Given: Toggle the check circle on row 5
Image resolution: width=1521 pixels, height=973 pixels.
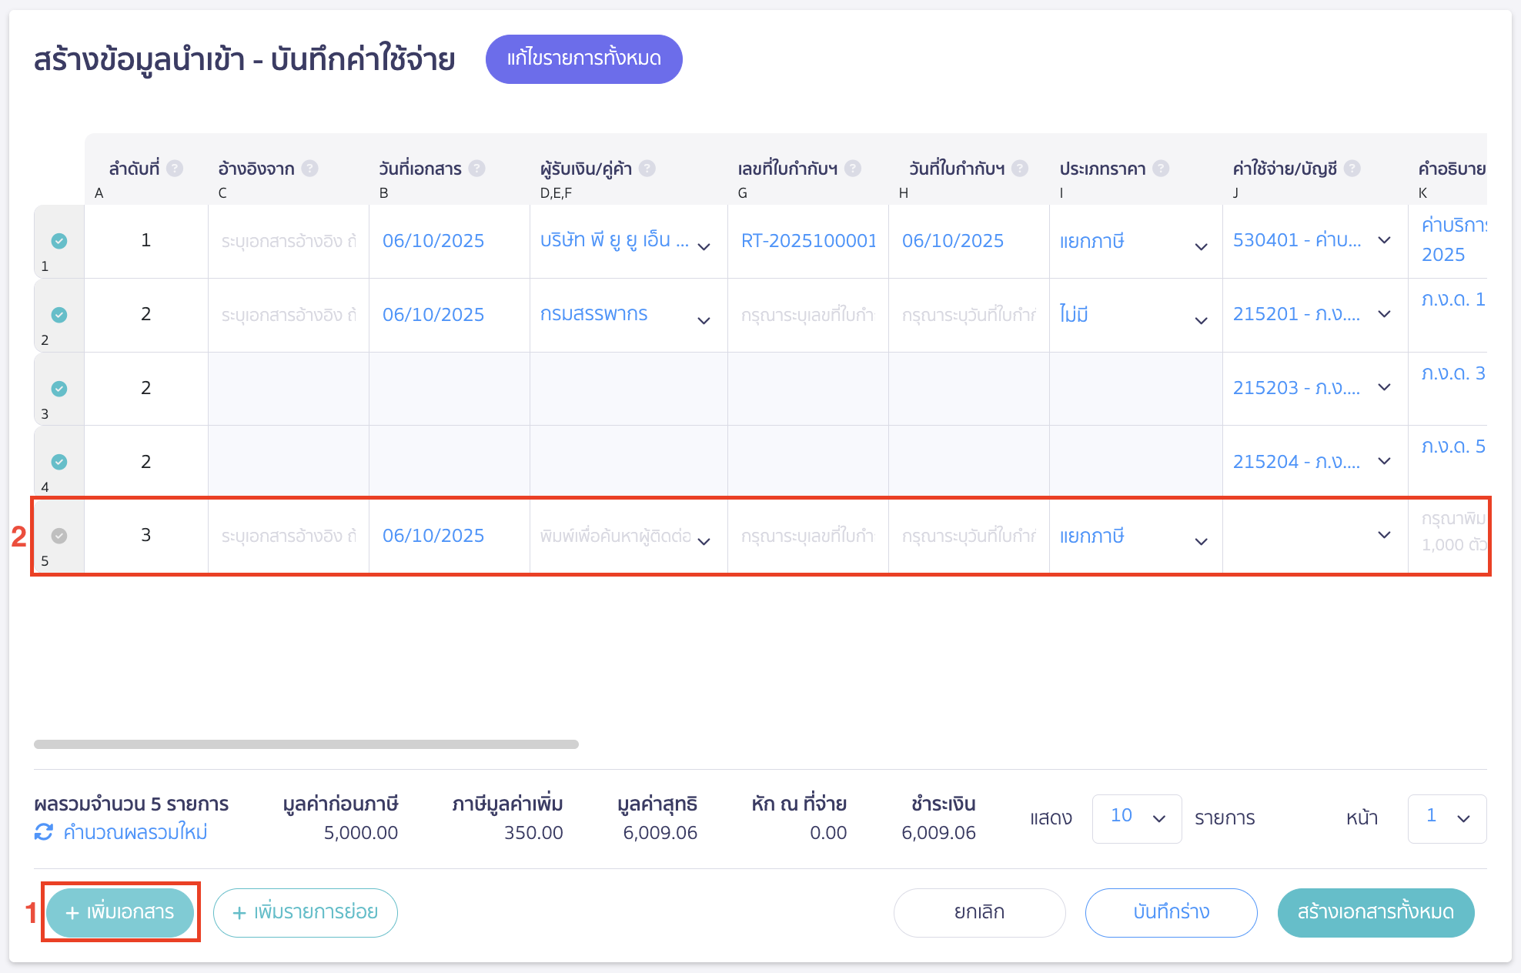Looking at the screenshot, I should [58, 536].
